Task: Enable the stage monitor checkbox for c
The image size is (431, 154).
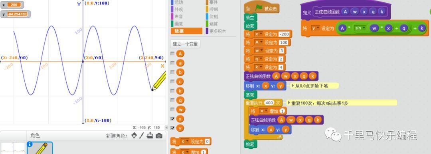Action: (x=172, y=82)
